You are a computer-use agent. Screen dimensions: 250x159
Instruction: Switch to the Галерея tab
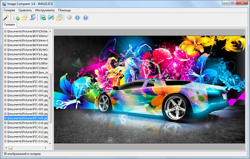[x=10, y=24]
